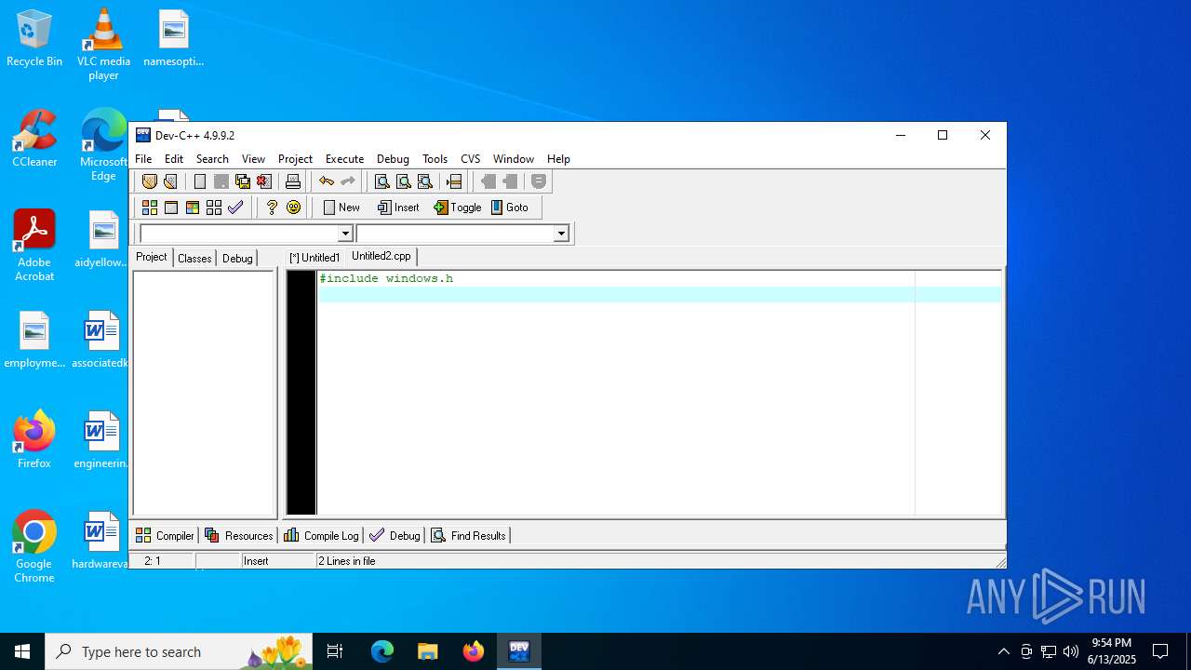Click the About smiley face icon
This screenshot has width=1191, height=670.
[x=294, y=208]
